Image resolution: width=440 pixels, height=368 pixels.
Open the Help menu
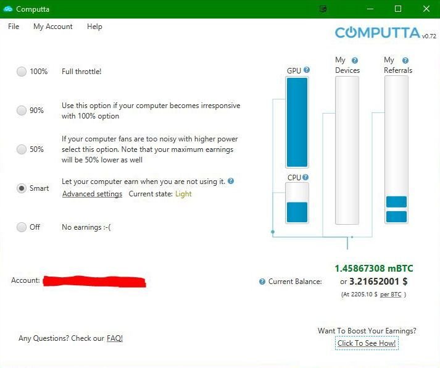pos(94,27)
